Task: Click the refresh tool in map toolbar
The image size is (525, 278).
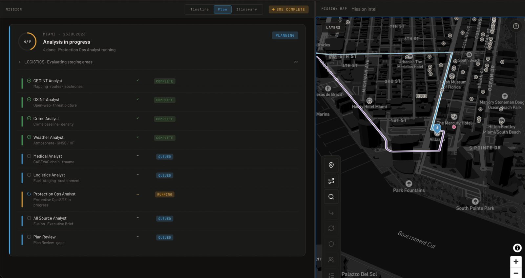Action: 331,228
